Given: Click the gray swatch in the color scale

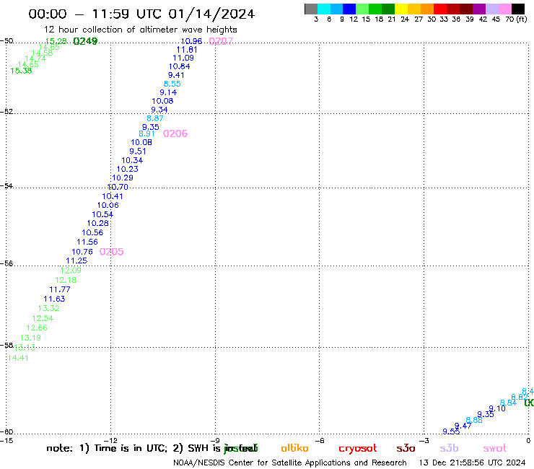Looking at the screenshot, I should coord(311,9).
